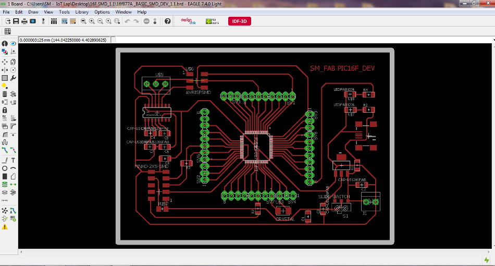This screenshot has width=495, height=266.
Task: Select the Copy tool
Action: tap(13, 62)
